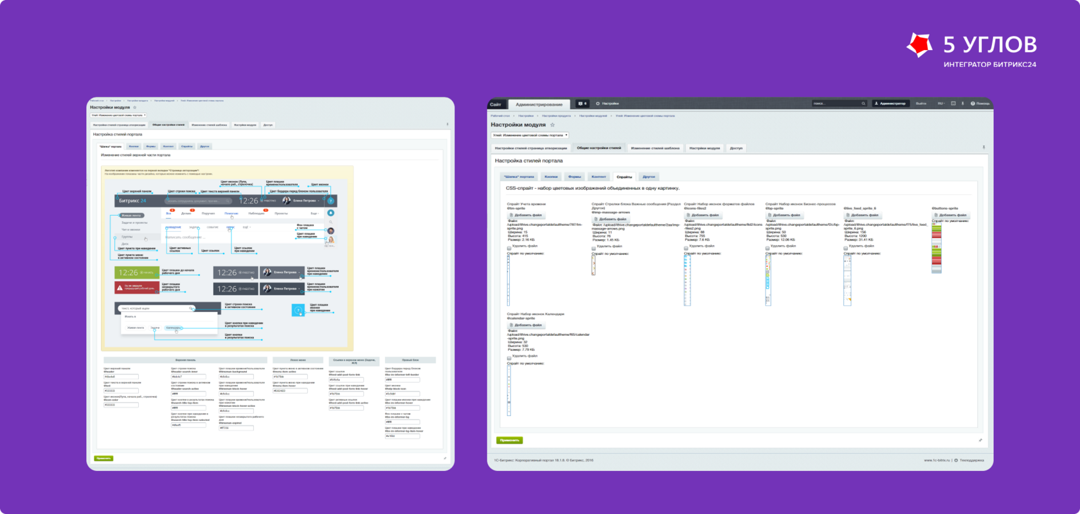Click the Помощь help icon in header

[x=973, y=103]
